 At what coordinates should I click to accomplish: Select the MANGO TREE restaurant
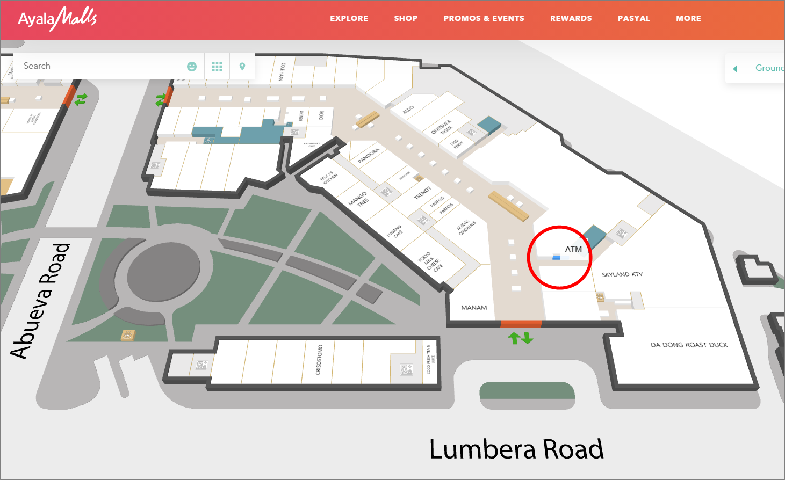(359, 200)
